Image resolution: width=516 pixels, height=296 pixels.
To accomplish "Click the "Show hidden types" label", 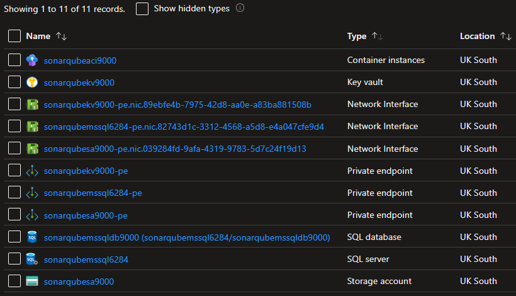I will pos(192,8).
